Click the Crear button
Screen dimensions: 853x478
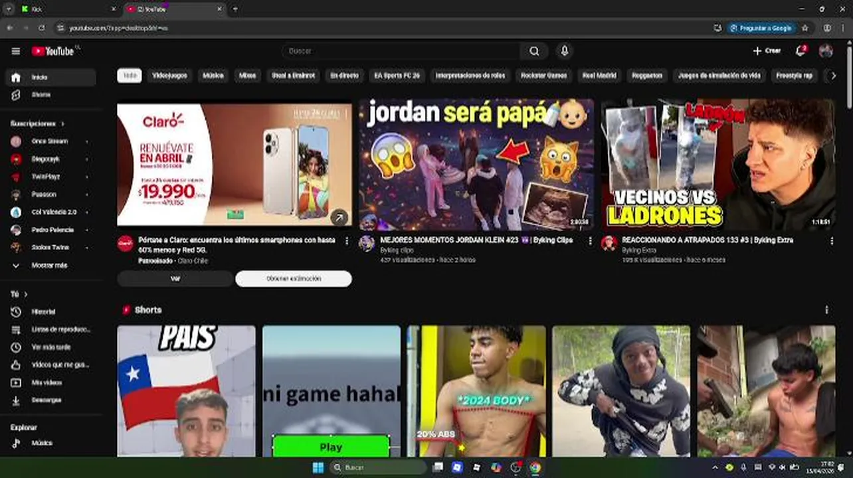(767, 51)
